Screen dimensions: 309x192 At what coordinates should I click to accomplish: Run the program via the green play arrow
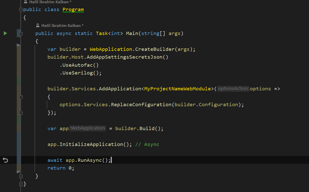click(5, 33)
